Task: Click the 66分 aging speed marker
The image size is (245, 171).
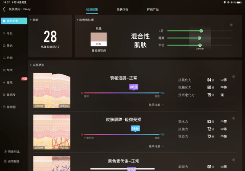Action: tap(134, 87)
